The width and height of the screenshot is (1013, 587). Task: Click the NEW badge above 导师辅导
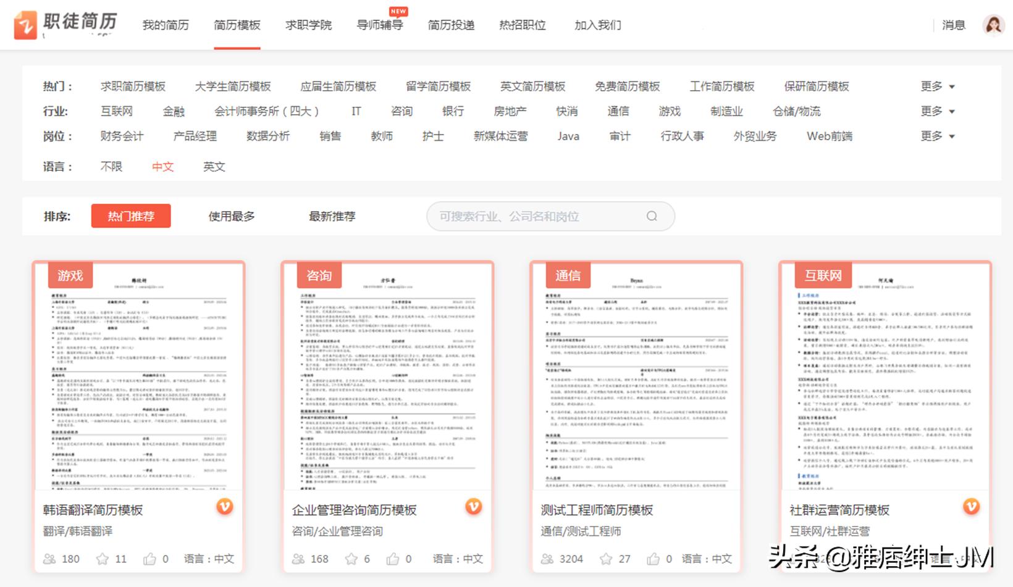[x=398, y=11]
